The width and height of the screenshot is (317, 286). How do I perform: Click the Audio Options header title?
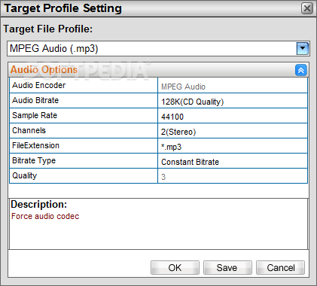(x=44, y=70)
